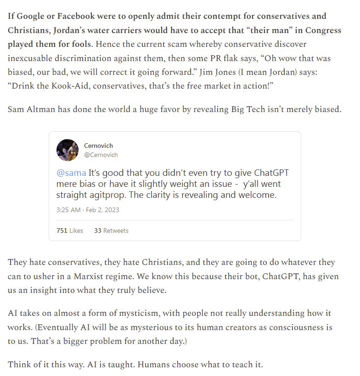Viewport: 360px width, 376px height.
Task: Click the line "Think of it this way"
Action: [x=135, y=365]
